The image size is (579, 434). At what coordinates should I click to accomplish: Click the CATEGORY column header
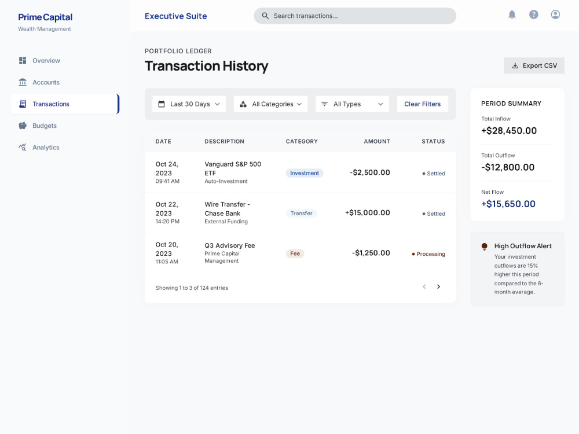(x=301, y=141)
